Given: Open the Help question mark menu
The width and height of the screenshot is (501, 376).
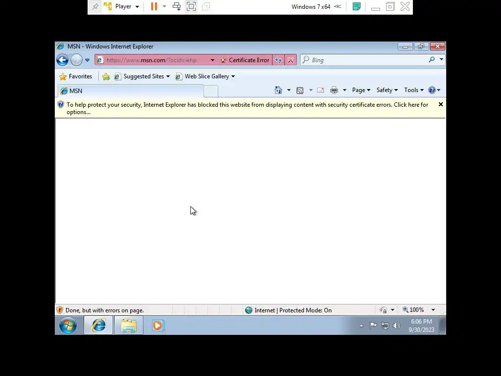Looking at the screenshot, I should [434, 90].
